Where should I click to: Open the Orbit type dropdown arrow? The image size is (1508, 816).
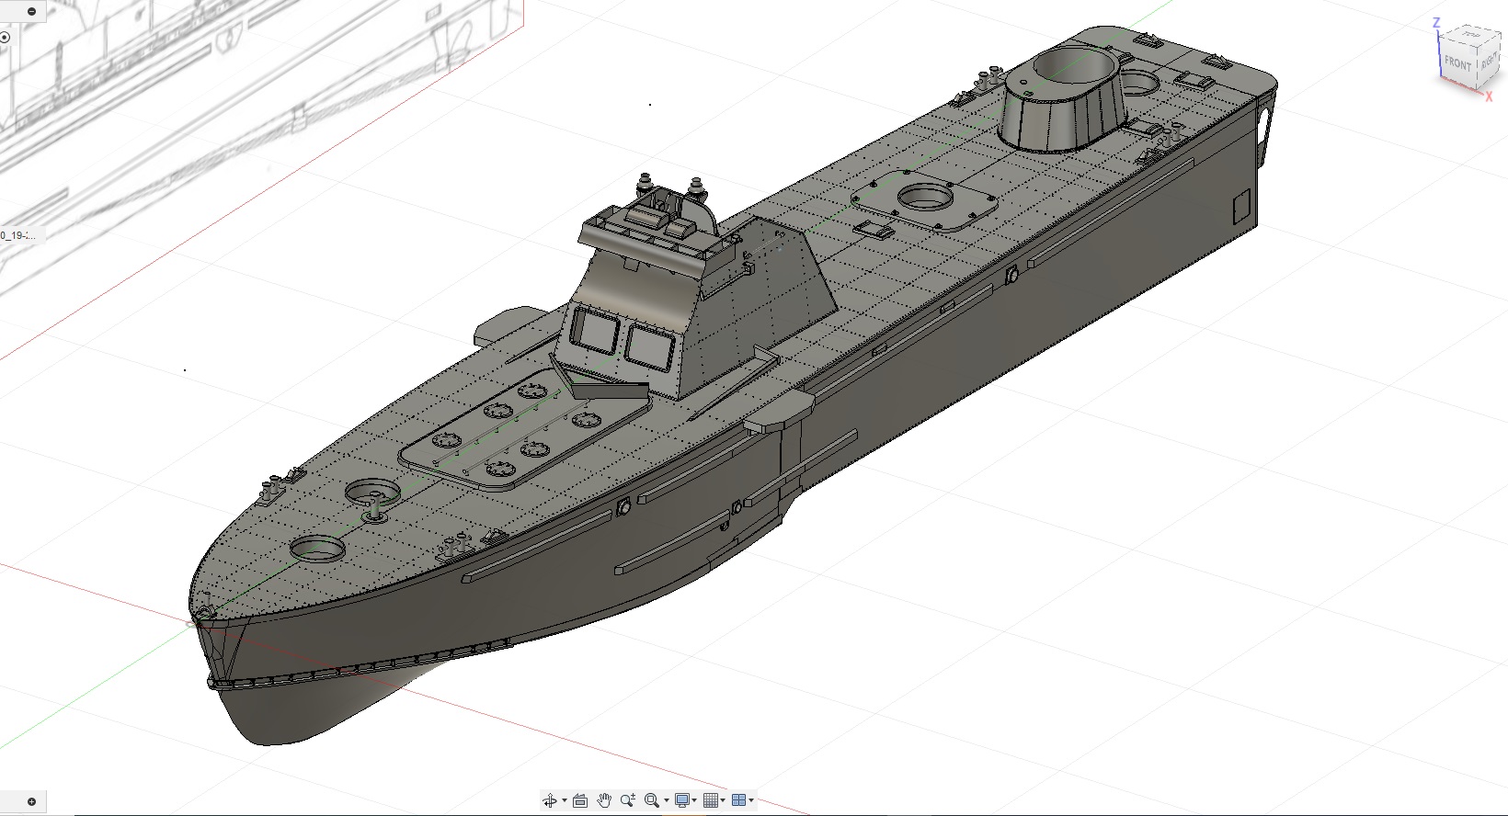coord(565,800)
